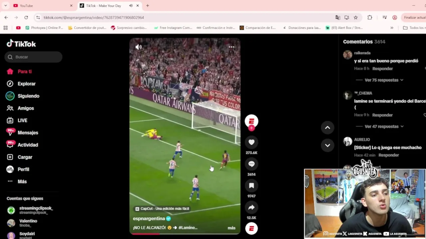This screenshot has width=426, height=239.
Task: Click the TikTok logo
Action: 21,43
